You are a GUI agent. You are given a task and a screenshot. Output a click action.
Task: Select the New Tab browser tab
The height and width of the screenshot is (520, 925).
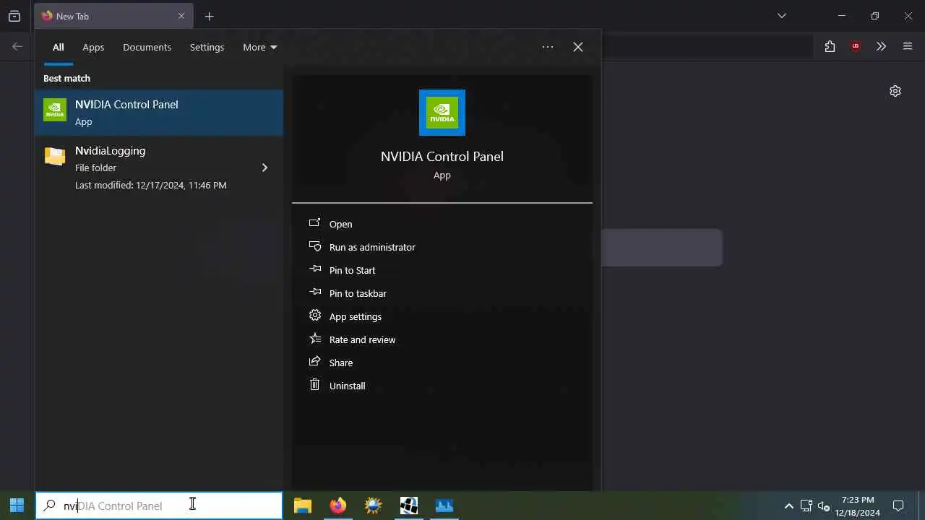[x=113, y=16]
